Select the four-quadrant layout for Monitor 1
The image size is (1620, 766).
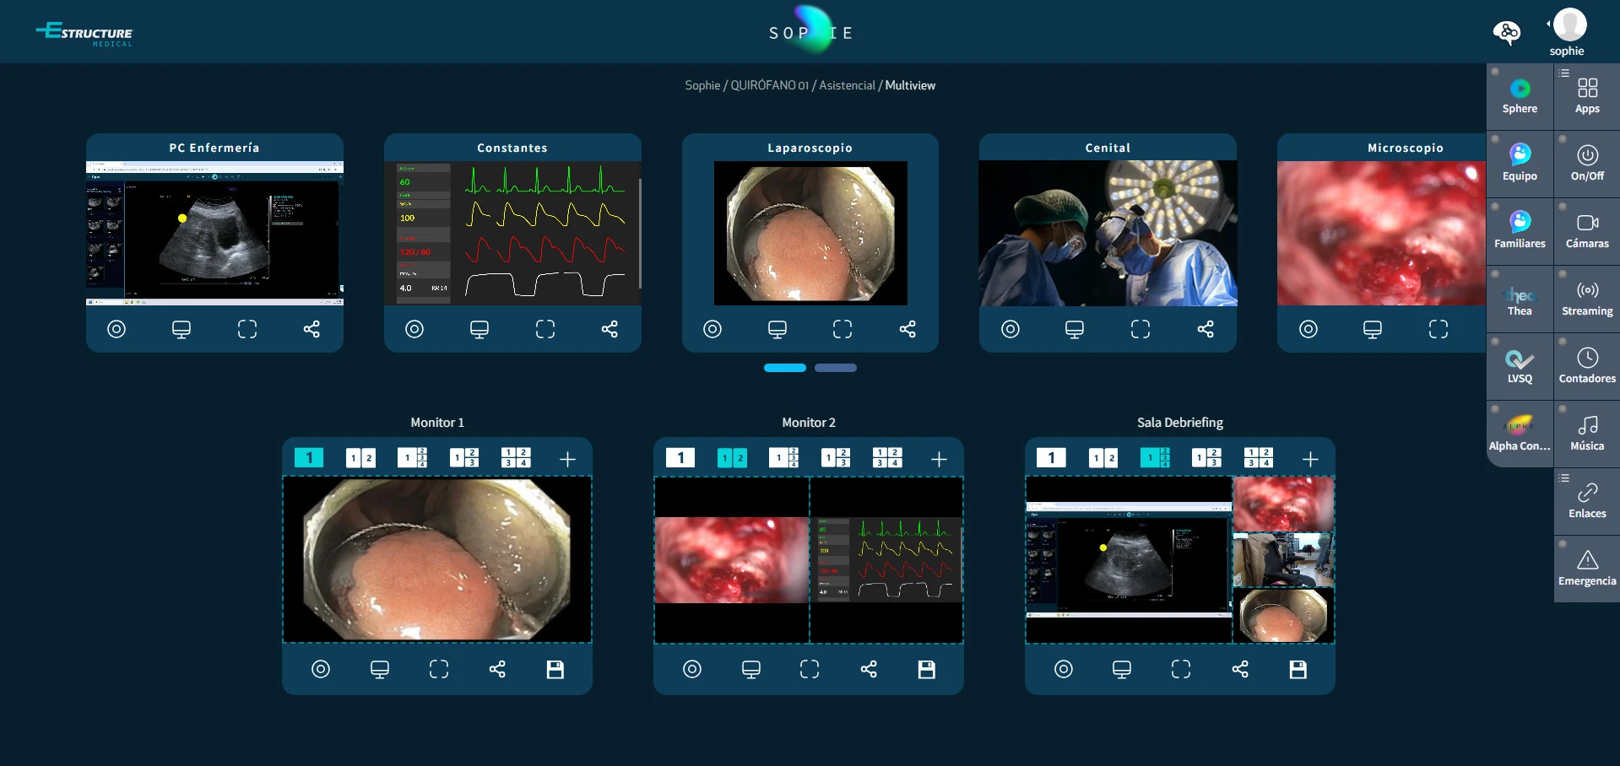(516, 458)
